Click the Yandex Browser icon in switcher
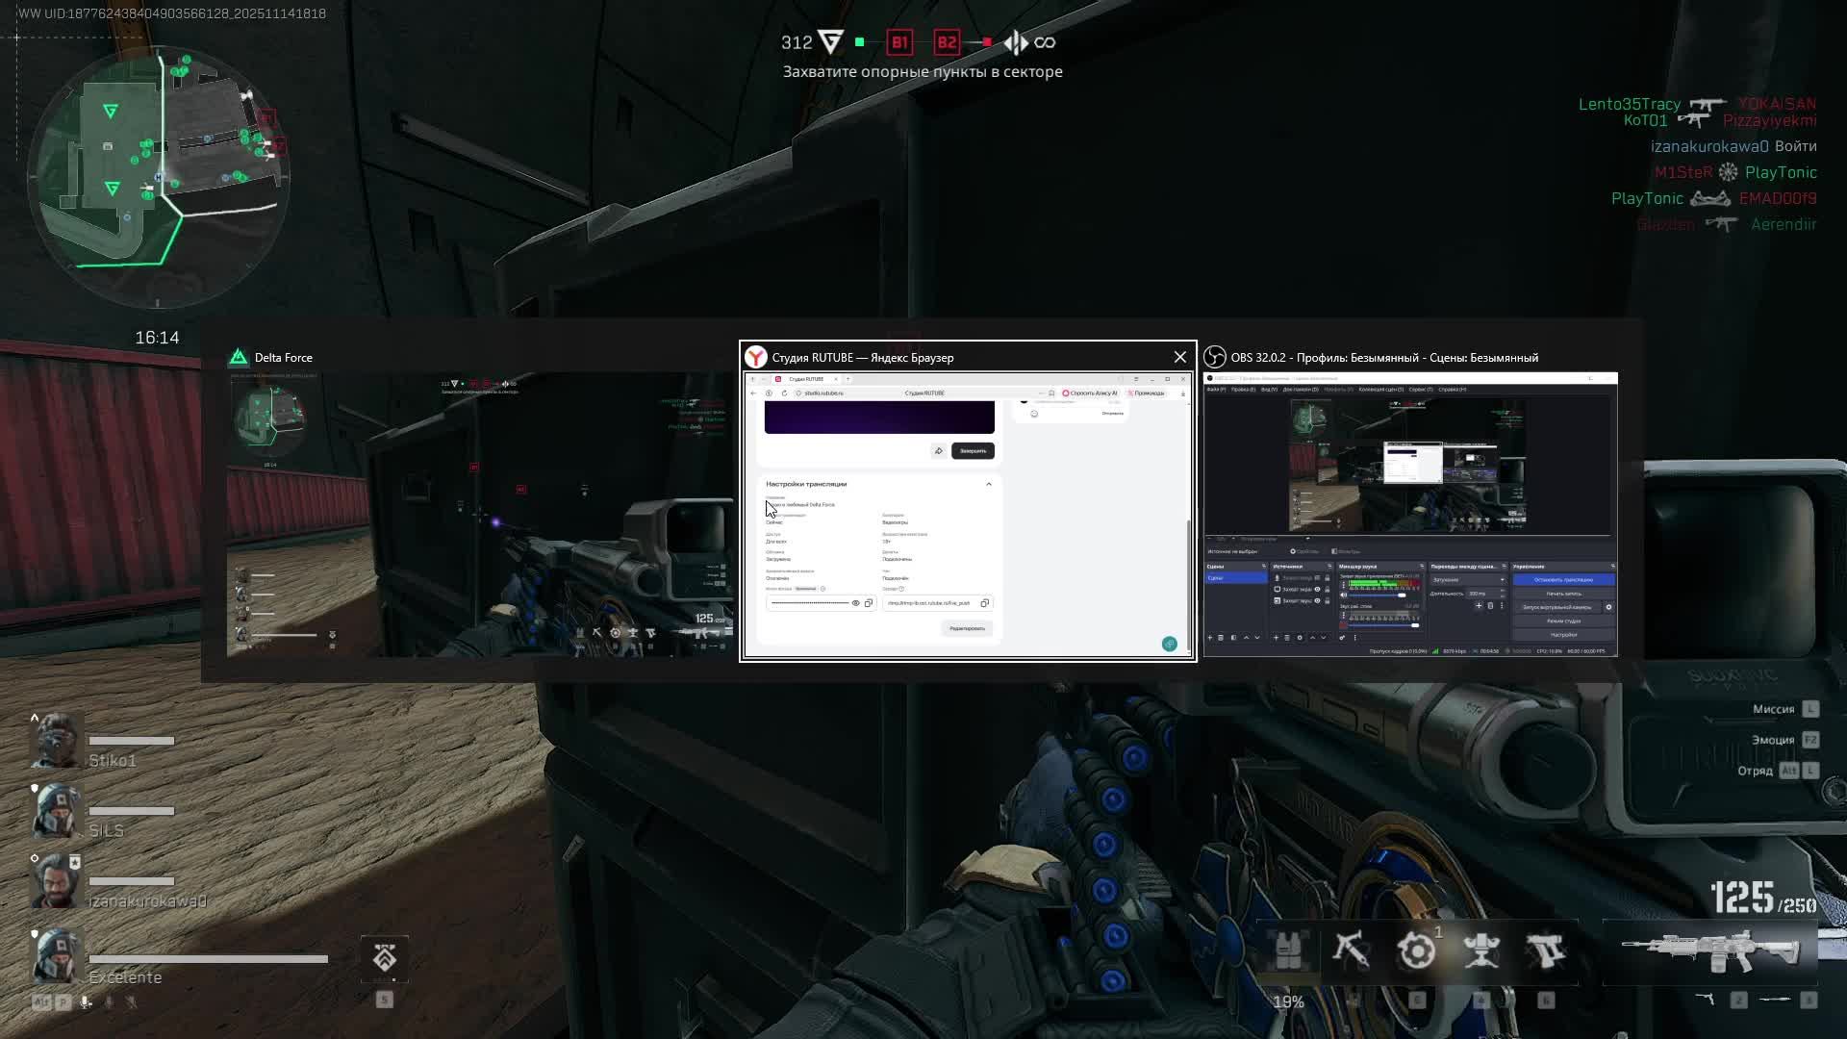1847x1039 pixels. [x=756, y=358]
